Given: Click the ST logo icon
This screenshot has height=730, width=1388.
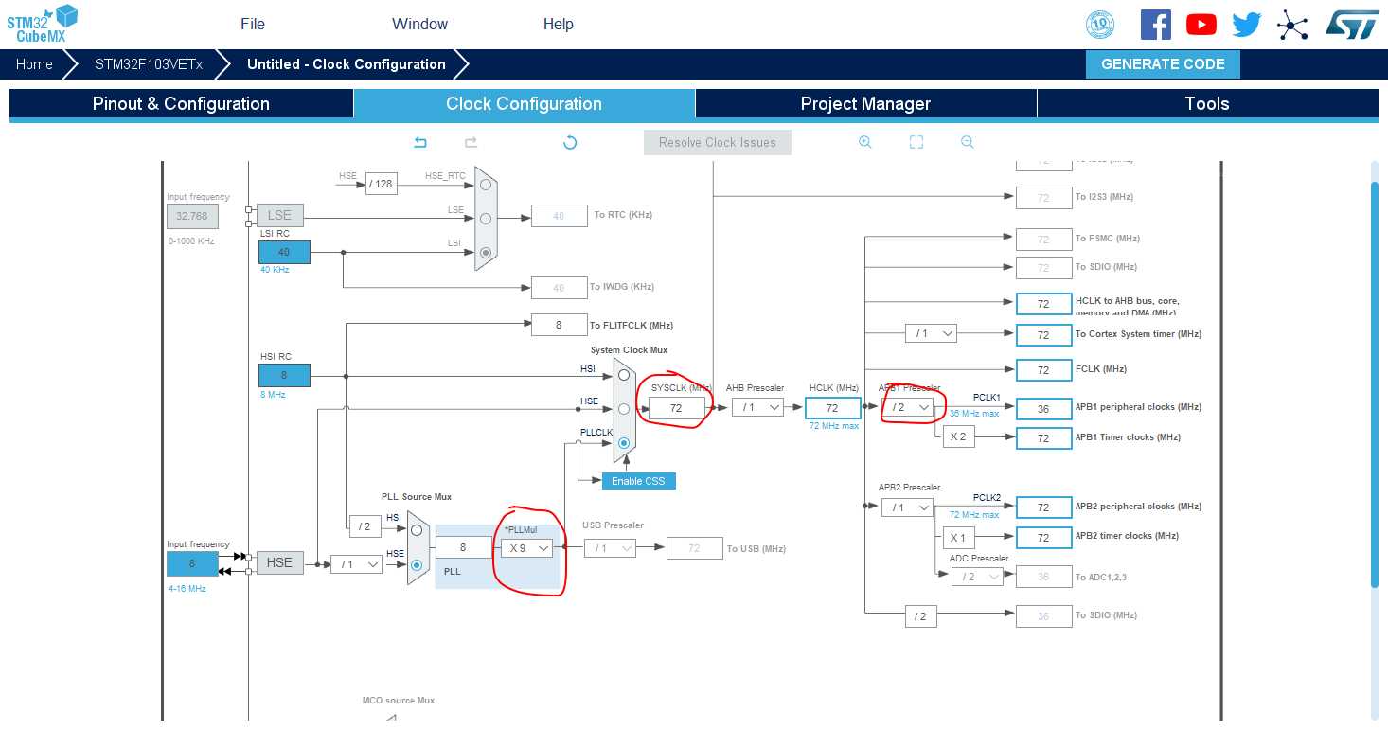Looking at the screenshot, I should point(1351,25).
